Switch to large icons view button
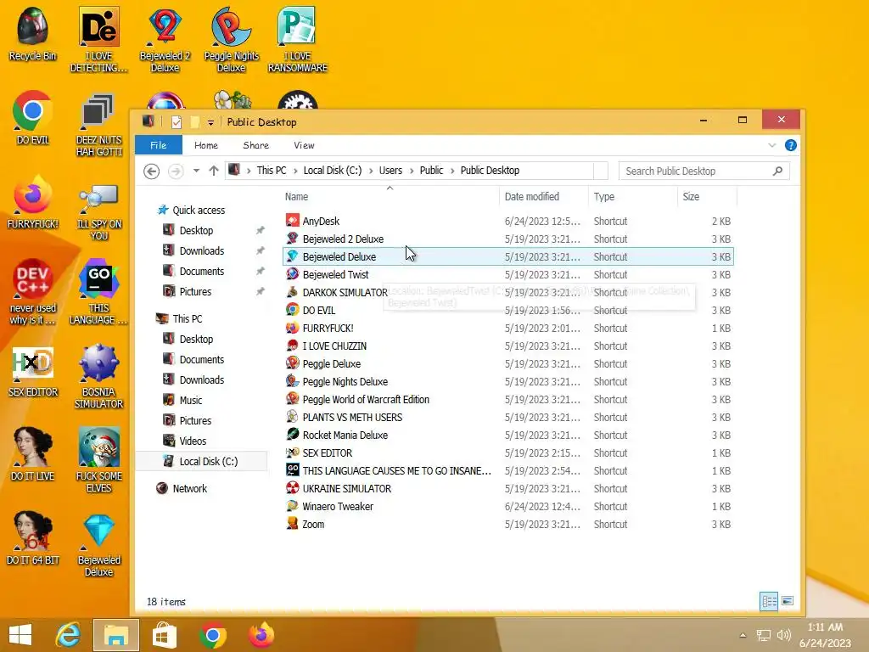 (x=788, y=600)
